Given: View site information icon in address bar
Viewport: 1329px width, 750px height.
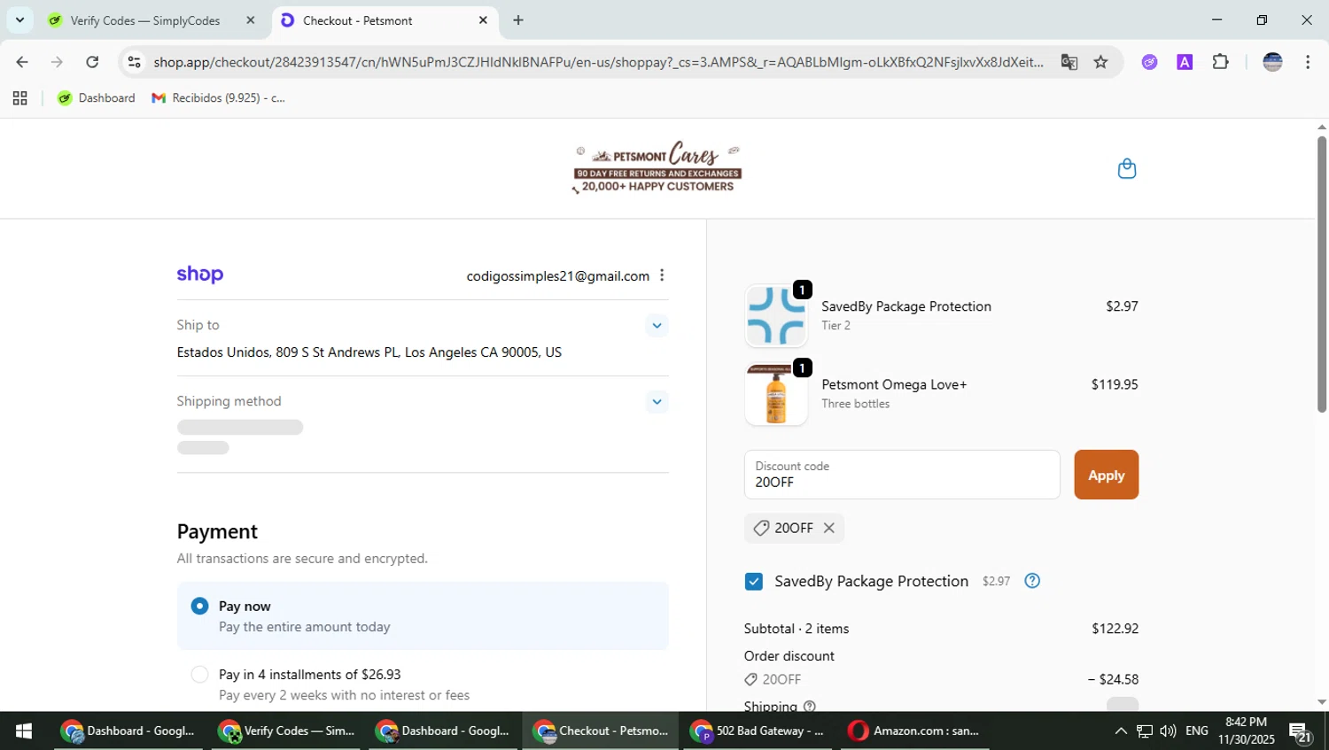Looking at the screenshot, I should click(134, 62).
